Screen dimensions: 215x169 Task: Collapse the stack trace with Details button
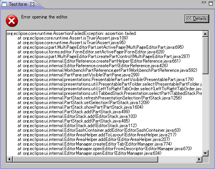pyautogui.click(x=197, y=18)
